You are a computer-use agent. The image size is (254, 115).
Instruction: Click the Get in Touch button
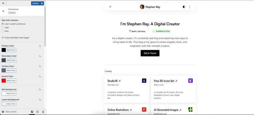tap(150, 53)
